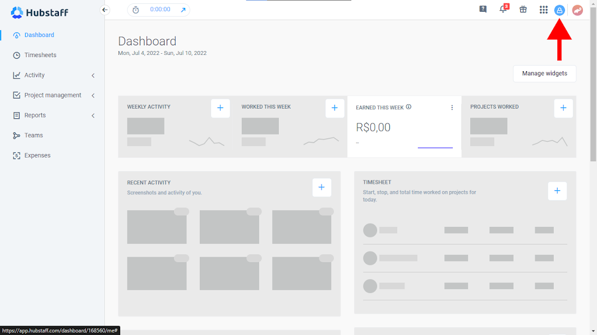Image resolution: width=597 pixels, height=335 pixels.
Task: Open the apps grid menu
Action: 543,10
